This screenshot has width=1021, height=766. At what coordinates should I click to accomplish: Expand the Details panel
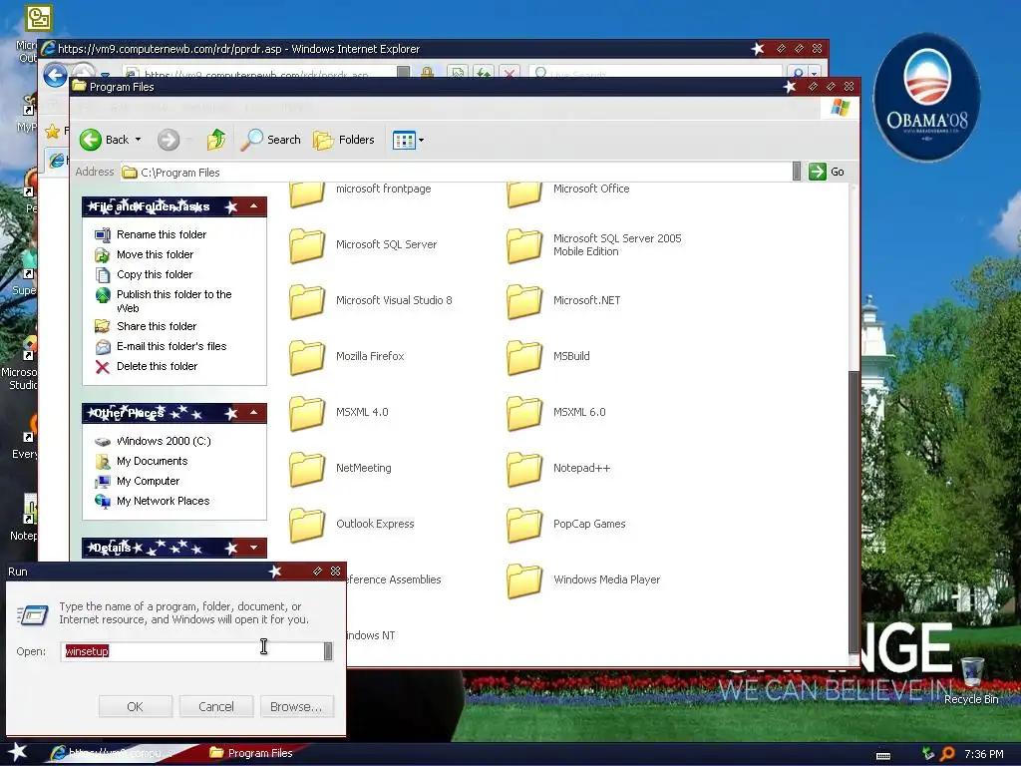254,548
